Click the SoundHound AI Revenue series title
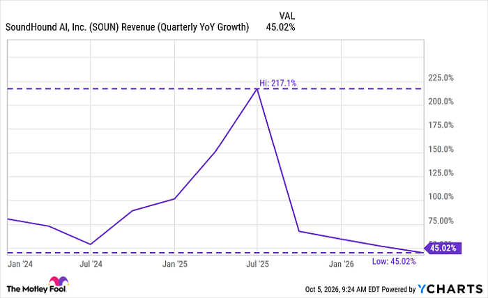This screenshot has width=488, height=298. pos(128,27)
